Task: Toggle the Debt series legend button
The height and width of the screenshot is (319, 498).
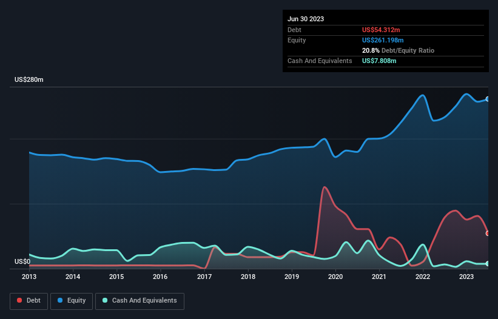Action: (x=29, y=301)
